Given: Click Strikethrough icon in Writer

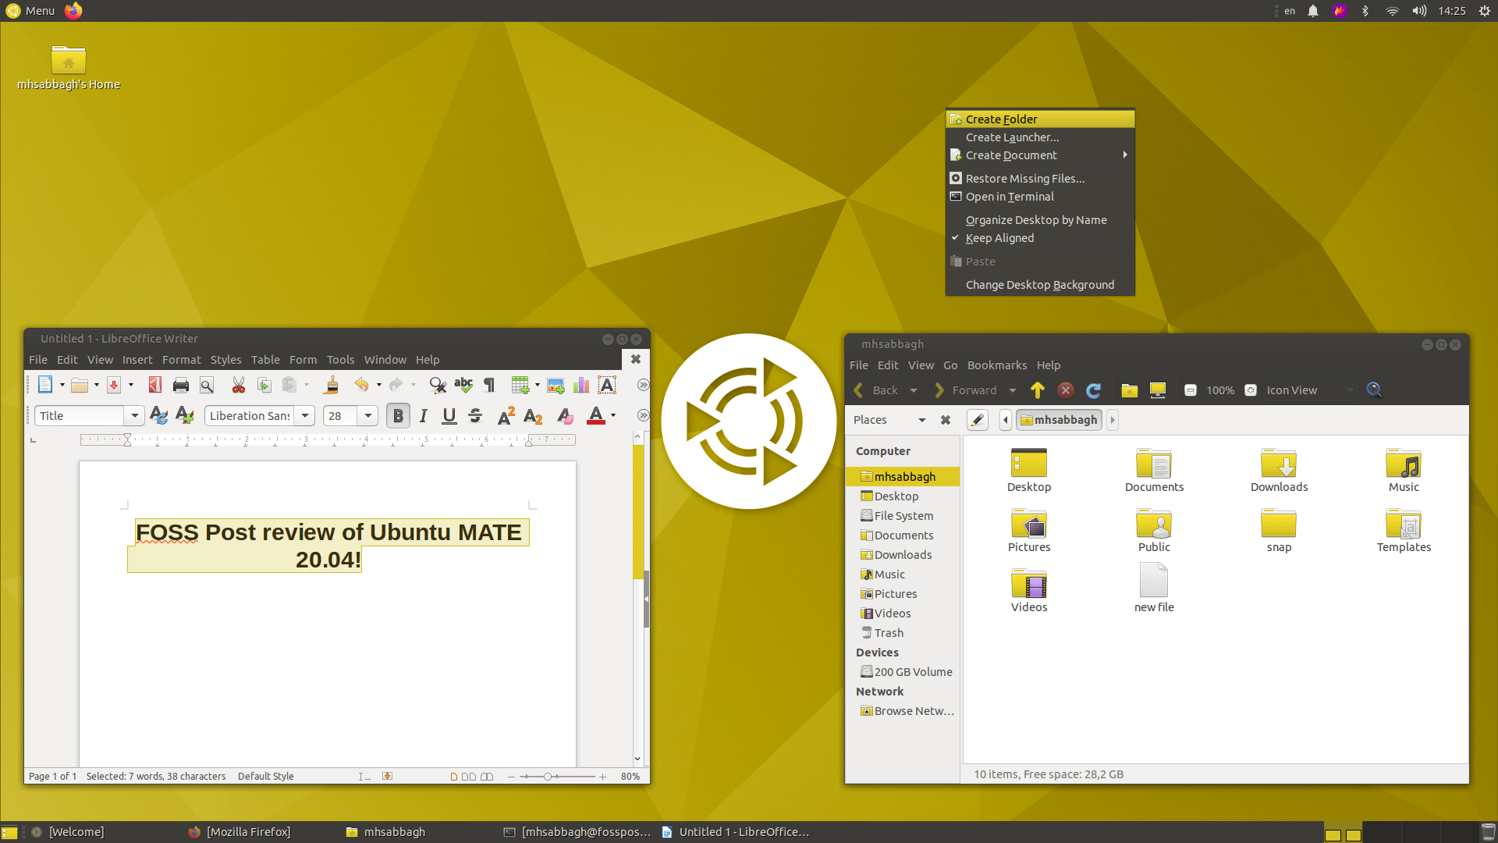Looking at the screenshot, I should click(475, 416).
